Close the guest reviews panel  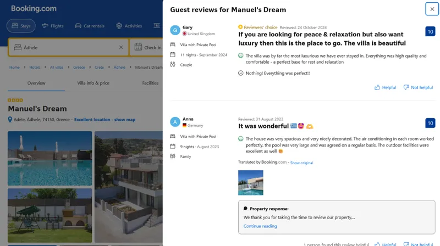click(x=432, y=9)
